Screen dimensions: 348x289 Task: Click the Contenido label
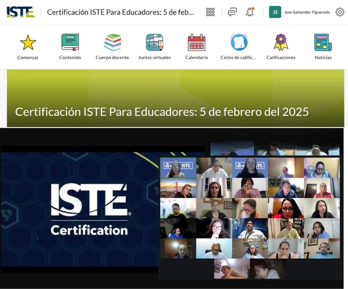[x=70, y=58]
